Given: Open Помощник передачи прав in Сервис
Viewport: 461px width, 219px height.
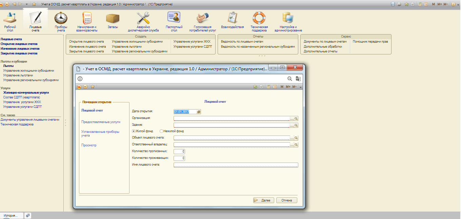Looking at the screenshot, I should [370, 42].
